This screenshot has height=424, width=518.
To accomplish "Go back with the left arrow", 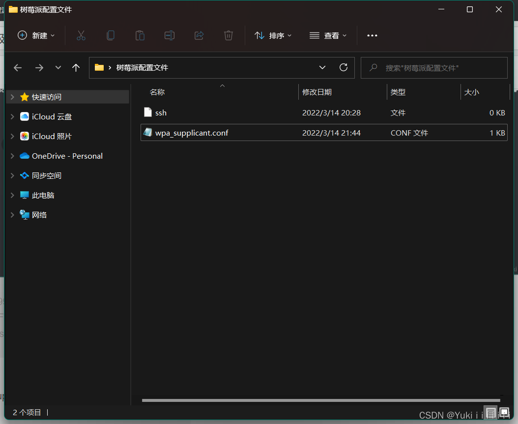I will click(18, 68).
